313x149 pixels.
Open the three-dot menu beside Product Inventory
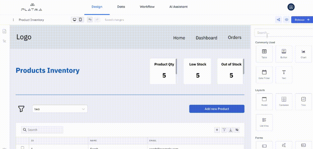[13, 20]
